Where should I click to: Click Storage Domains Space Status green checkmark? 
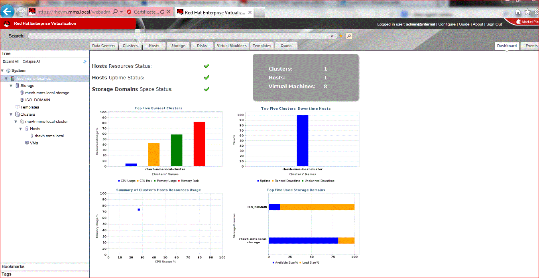207,89
